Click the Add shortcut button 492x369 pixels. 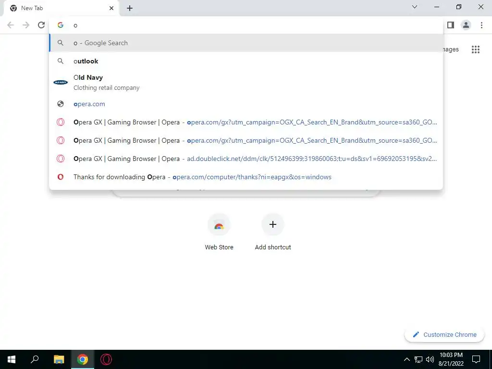point(273,232)
